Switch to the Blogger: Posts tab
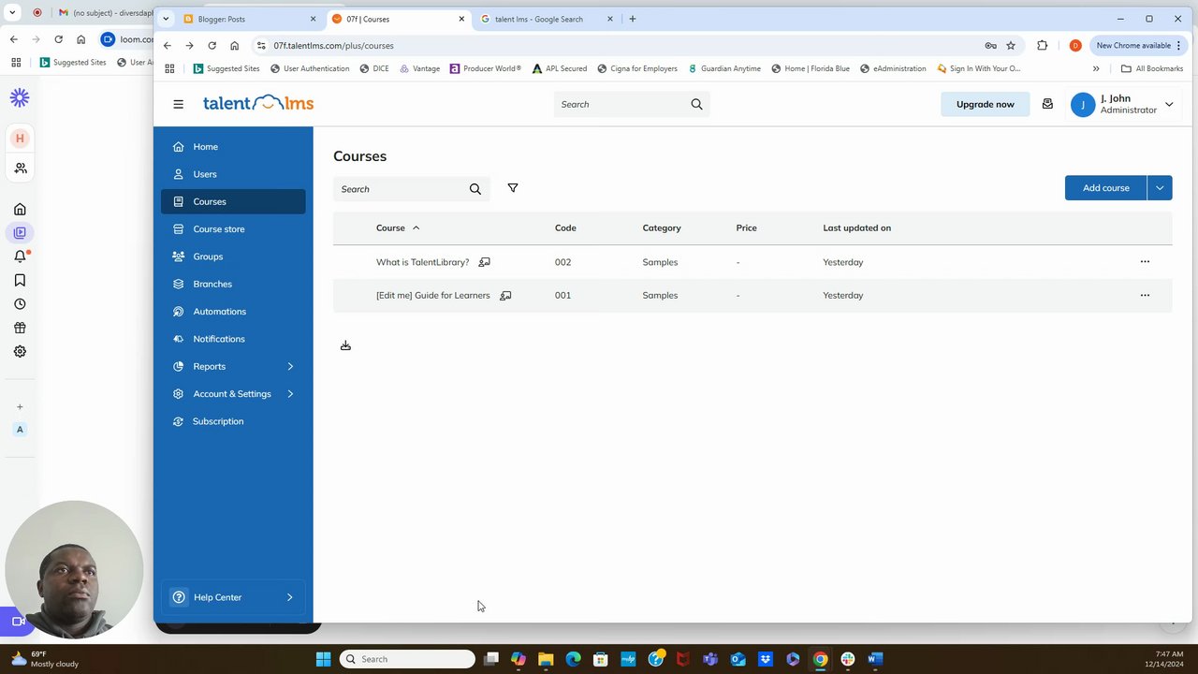The image size is (1198, 674). 250,19
